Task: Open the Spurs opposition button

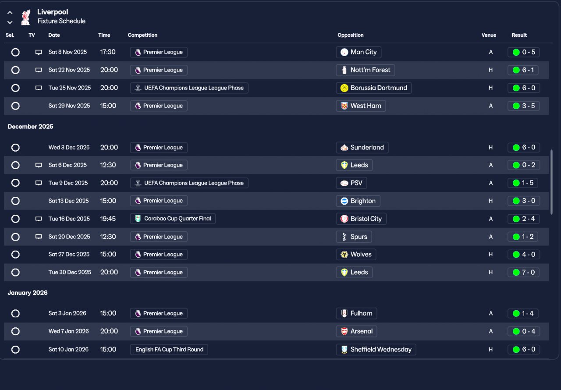Action: 354,237
